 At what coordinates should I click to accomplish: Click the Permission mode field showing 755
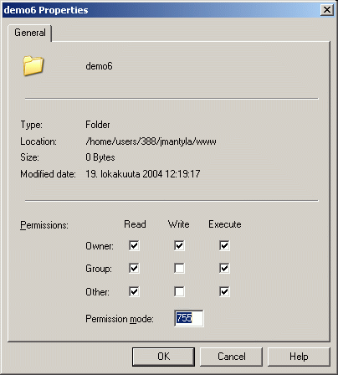189,318
